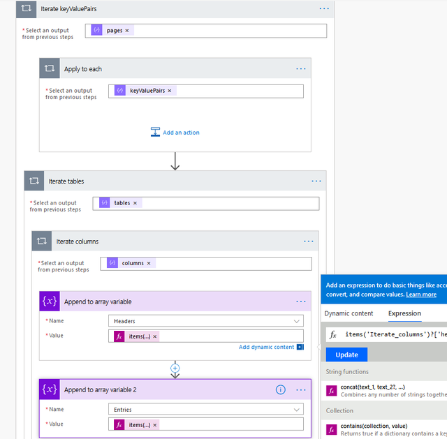Click the Update button
The height and width of the screenshot is (439, 447).
tap(346, 355)
